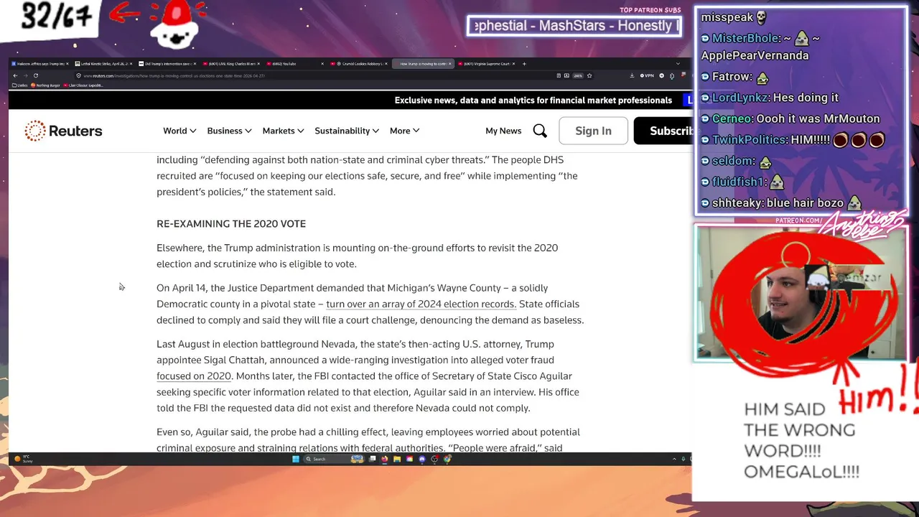
Task: Click Cerneo's message 'Oooh it was MrMouton'
Action: pyautogui.click(x=818, y=118)
